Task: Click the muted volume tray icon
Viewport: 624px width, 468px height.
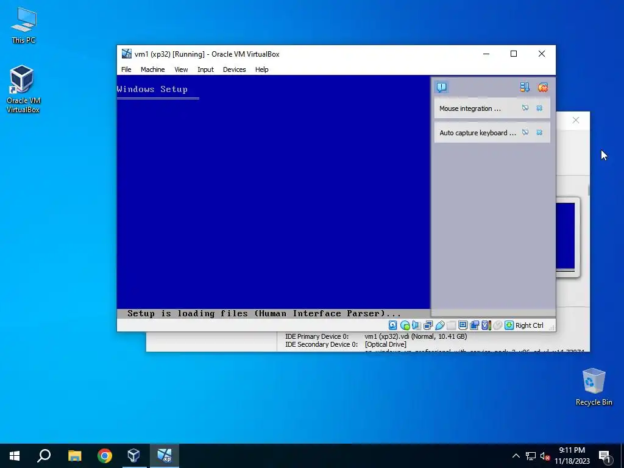Action: (x=545, y=456)
